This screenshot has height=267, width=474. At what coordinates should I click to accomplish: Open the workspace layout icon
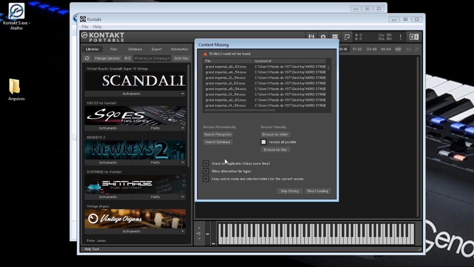pos(335,37)
